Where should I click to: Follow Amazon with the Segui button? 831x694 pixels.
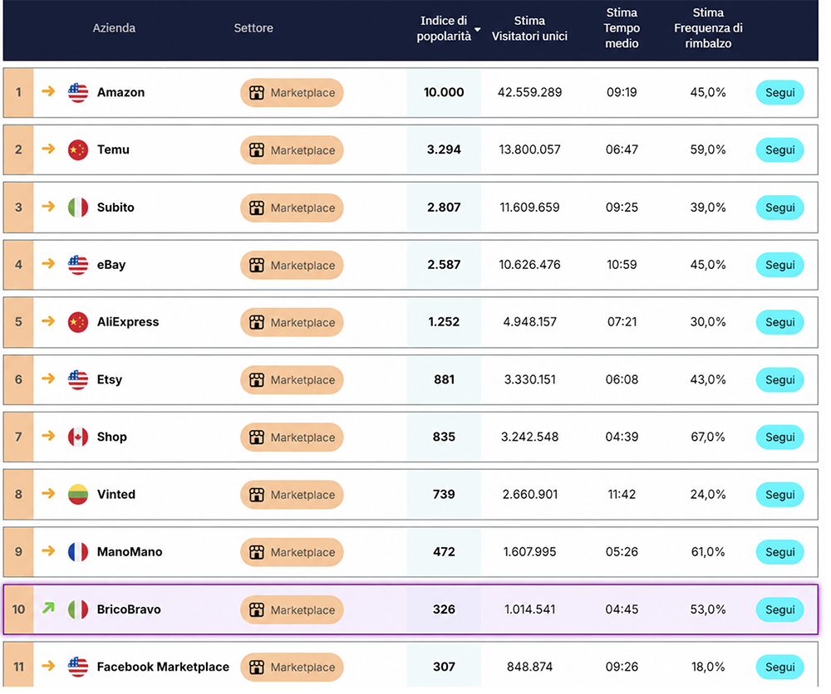(x=779, y=93)
